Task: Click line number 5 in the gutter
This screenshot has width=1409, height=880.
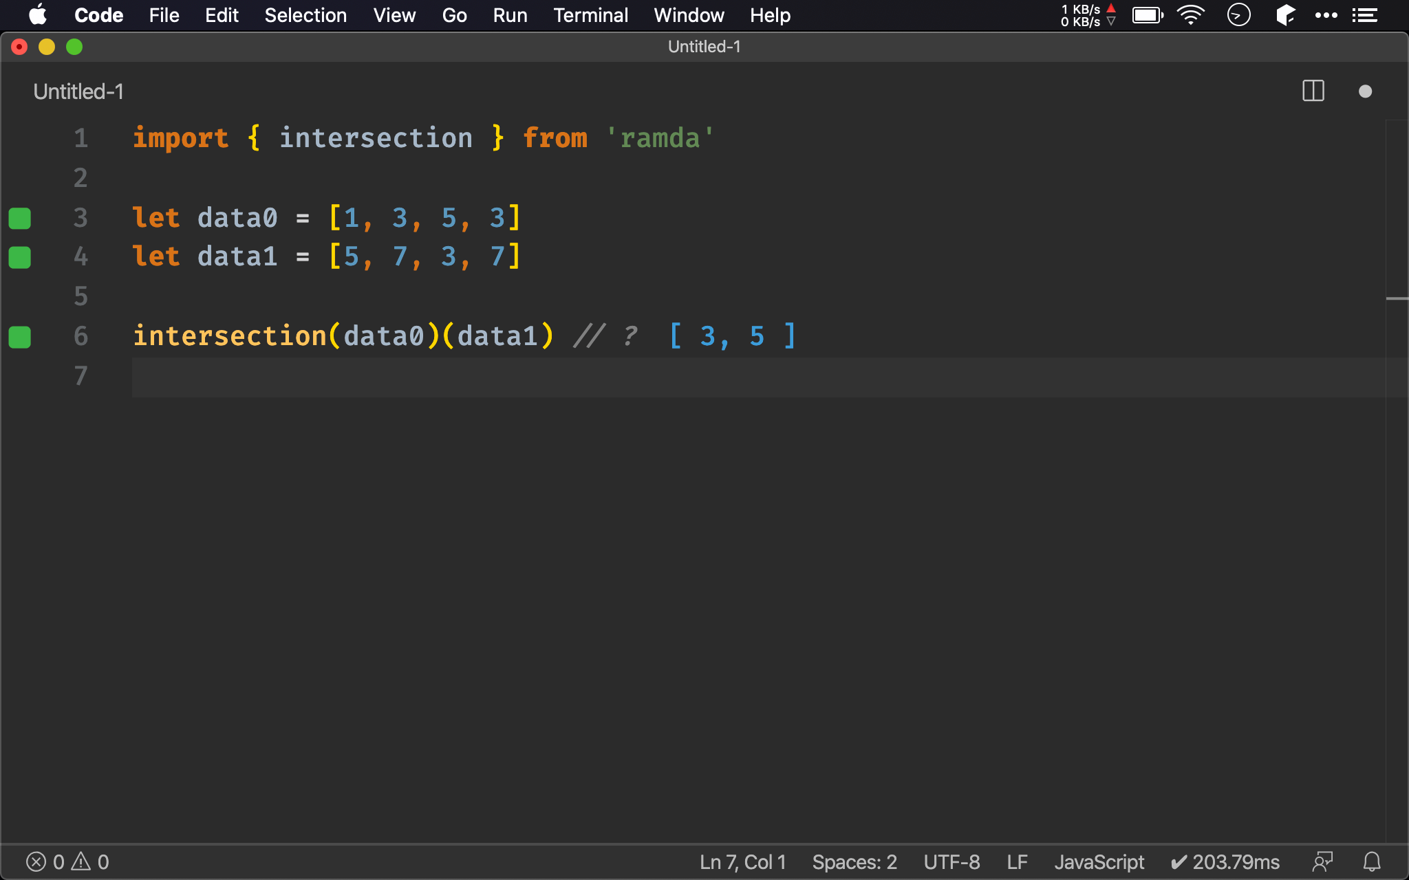Action: (80, 296)
